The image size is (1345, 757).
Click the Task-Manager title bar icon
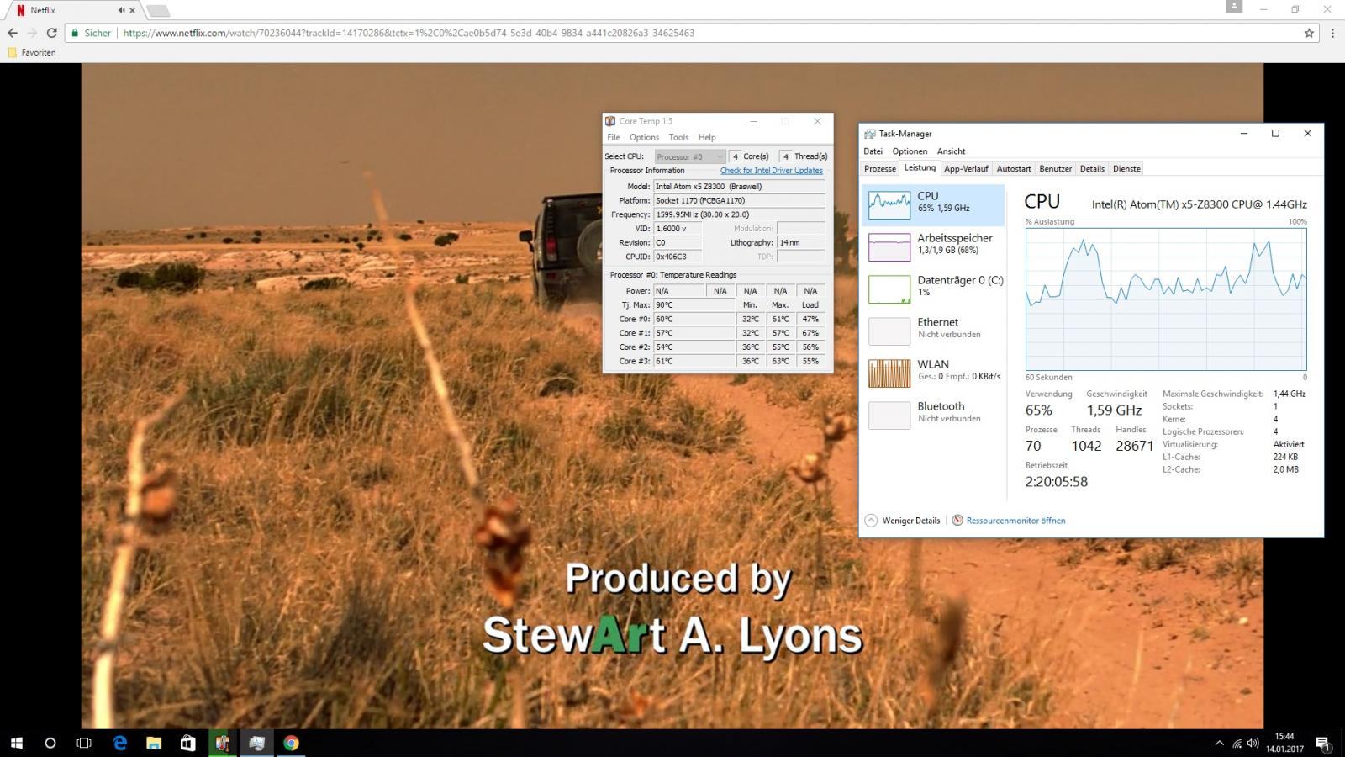click(869, 134)
